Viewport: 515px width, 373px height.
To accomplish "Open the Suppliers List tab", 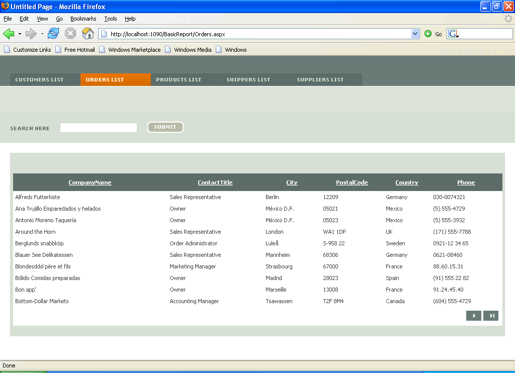I will pos(320,79).
